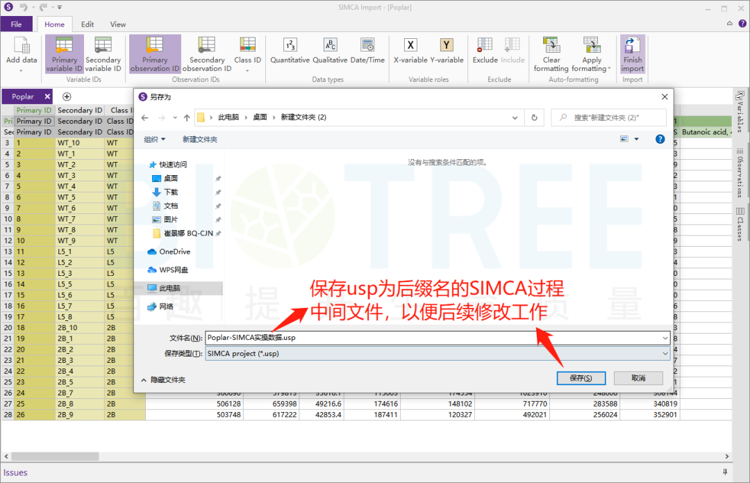Expand the 组织 dropdown menu
This screenshot has height=483, width=750.
(153, 138)
